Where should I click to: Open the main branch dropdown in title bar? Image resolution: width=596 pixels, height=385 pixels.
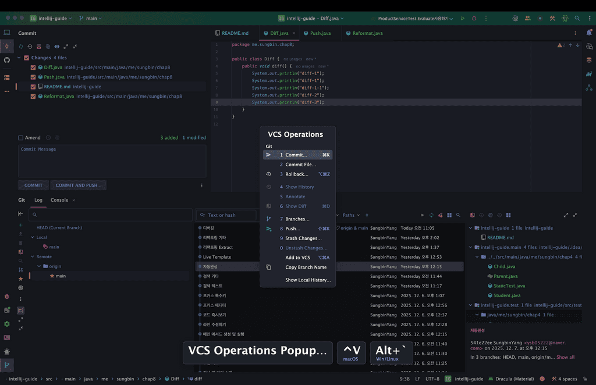[90, 19]
